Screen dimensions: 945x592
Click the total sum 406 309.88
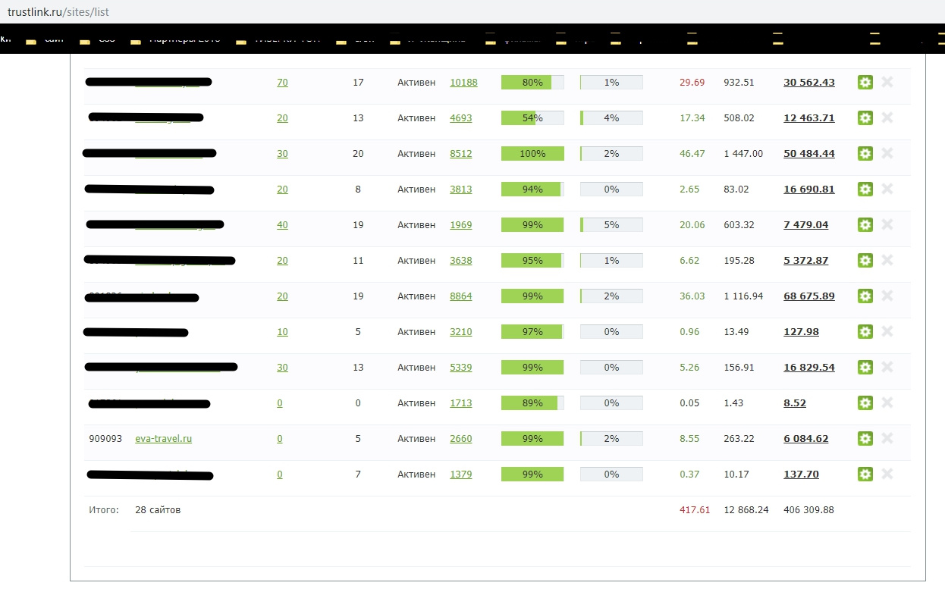coord(808,510)
